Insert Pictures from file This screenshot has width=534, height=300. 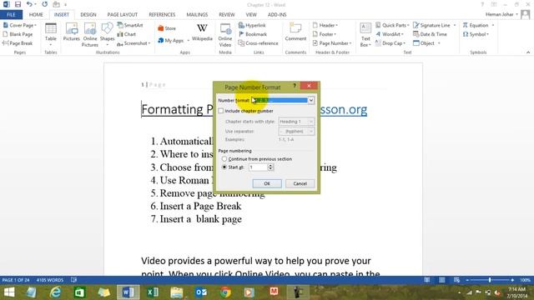click(72, 32)
